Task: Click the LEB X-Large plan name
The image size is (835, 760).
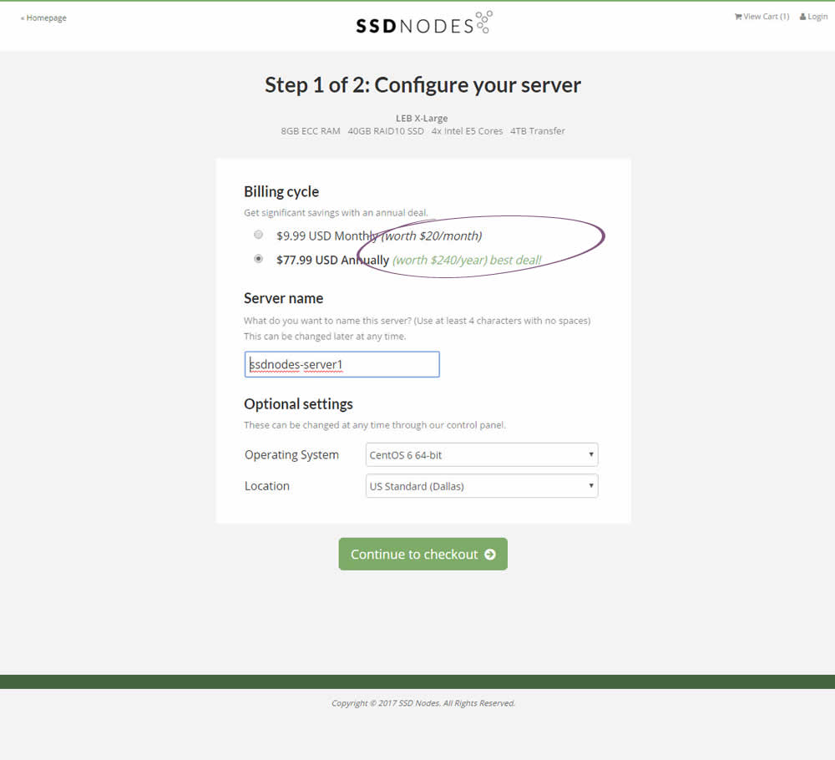Action: point(422,119)
